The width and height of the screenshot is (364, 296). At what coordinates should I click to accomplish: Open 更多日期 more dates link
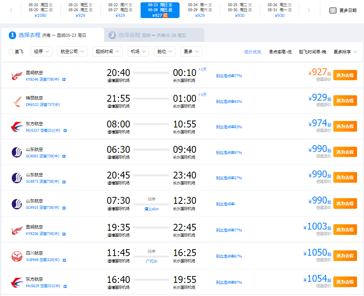click(348, 10)
